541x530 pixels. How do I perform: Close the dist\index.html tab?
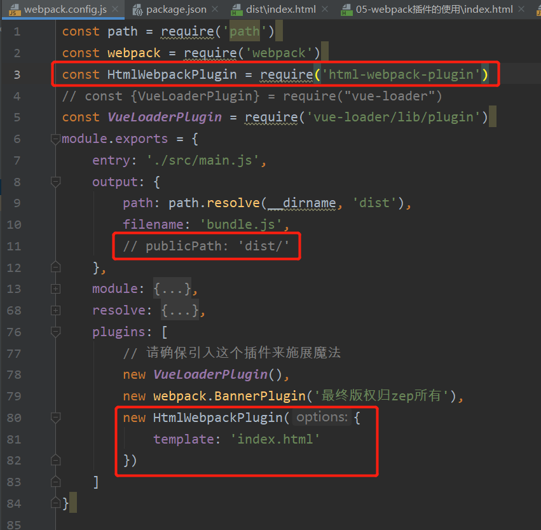click(x=325, y=10)
